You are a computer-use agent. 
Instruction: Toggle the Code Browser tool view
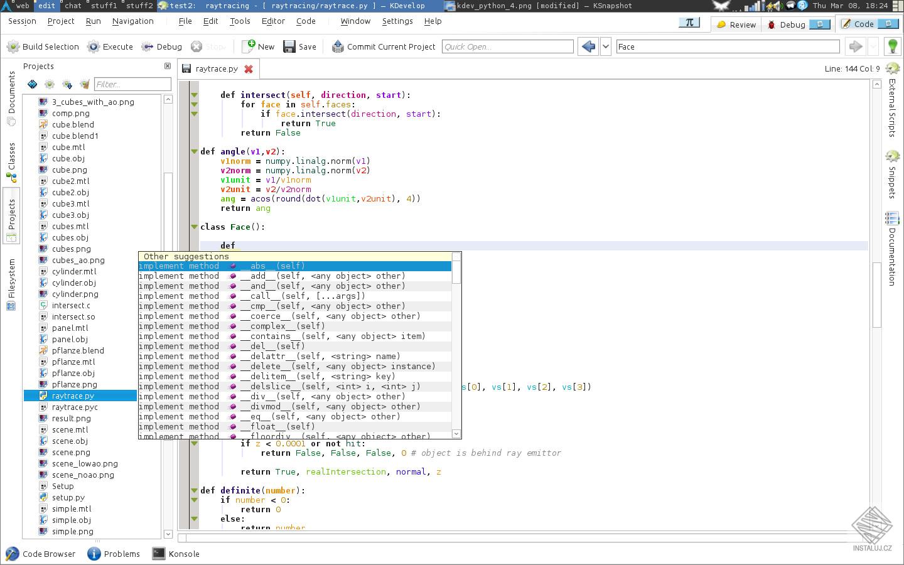(41, 554)
